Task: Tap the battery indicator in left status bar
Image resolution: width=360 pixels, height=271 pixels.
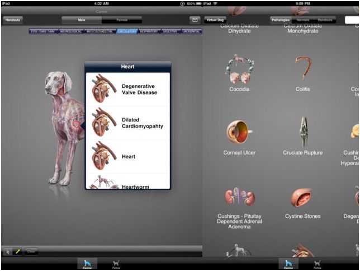Action: pyautogui.click(x=198, y=4)
